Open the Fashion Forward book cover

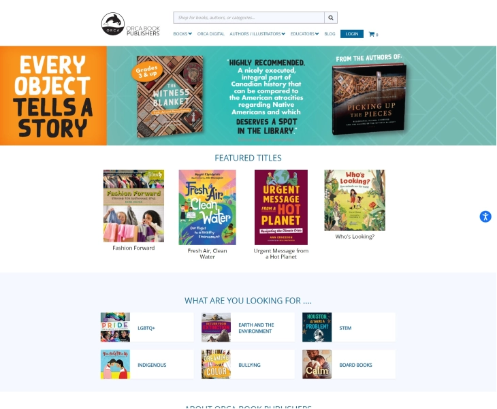click(x=133, y=206)
